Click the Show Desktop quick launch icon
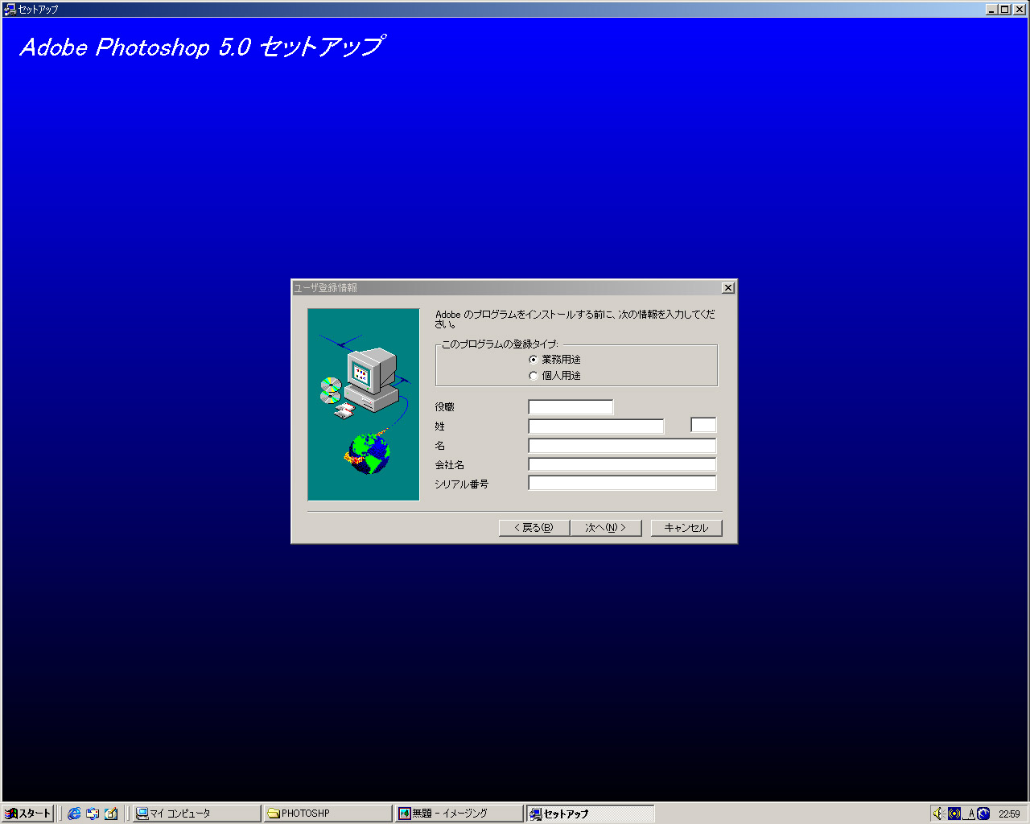The height and width of the screenshot is (824, 1030). (111, 814)
